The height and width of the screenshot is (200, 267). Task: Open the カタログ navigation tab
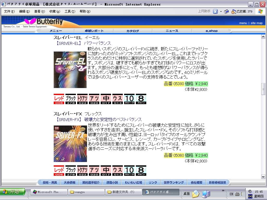click(133, 31)
